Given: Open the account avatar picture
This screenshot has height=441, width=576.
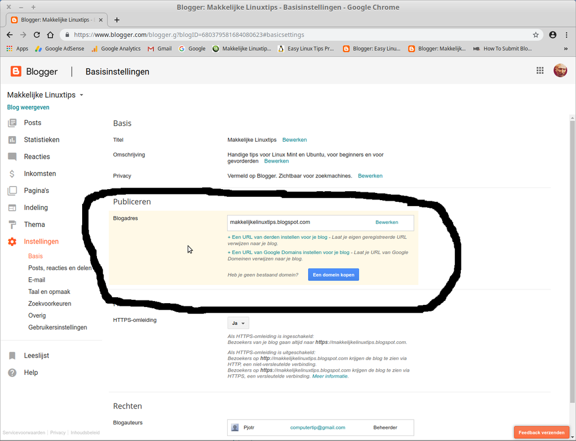Looking at the screenshot, I should coord(560,71).
